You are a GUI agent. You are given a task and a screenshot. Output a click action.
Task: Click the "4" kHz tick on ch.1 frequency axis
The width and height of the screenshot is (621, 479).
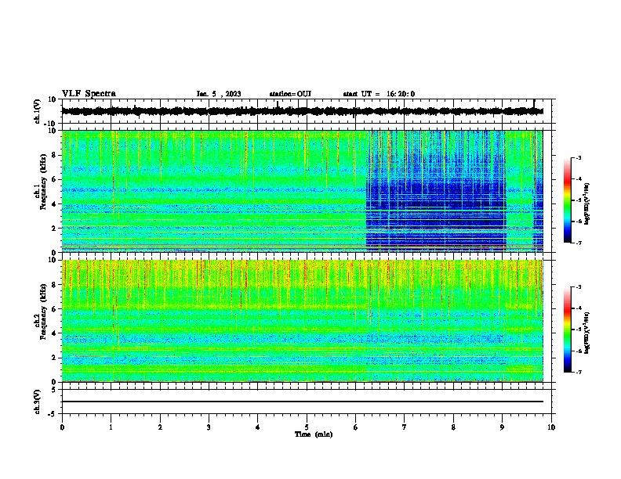tap(54, 204)
